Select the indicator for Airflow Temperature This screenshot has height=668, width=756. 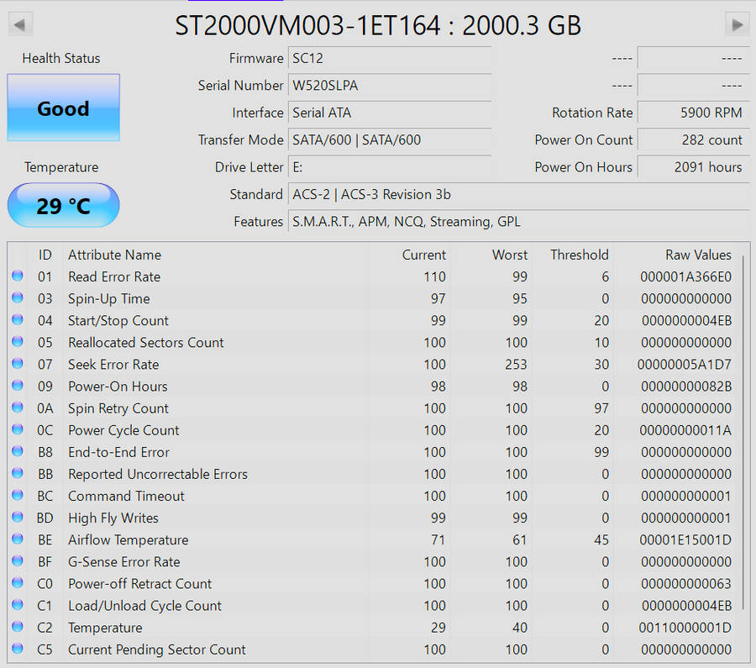coord(18,539)
